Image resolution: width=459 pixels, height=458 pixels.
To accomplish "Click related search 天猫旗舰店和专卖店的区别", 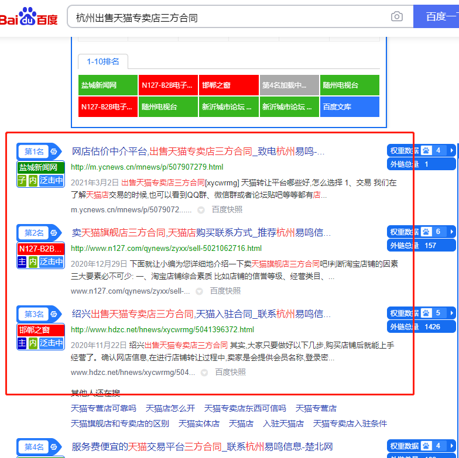I will click(119, 423).
